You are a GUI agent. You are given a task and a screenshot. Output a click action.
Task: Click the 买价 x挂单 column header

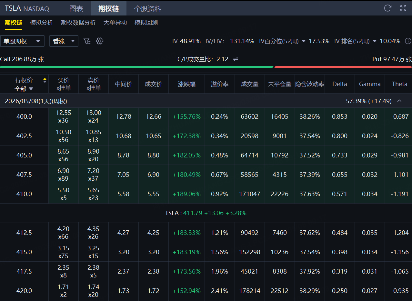(64, 84)
